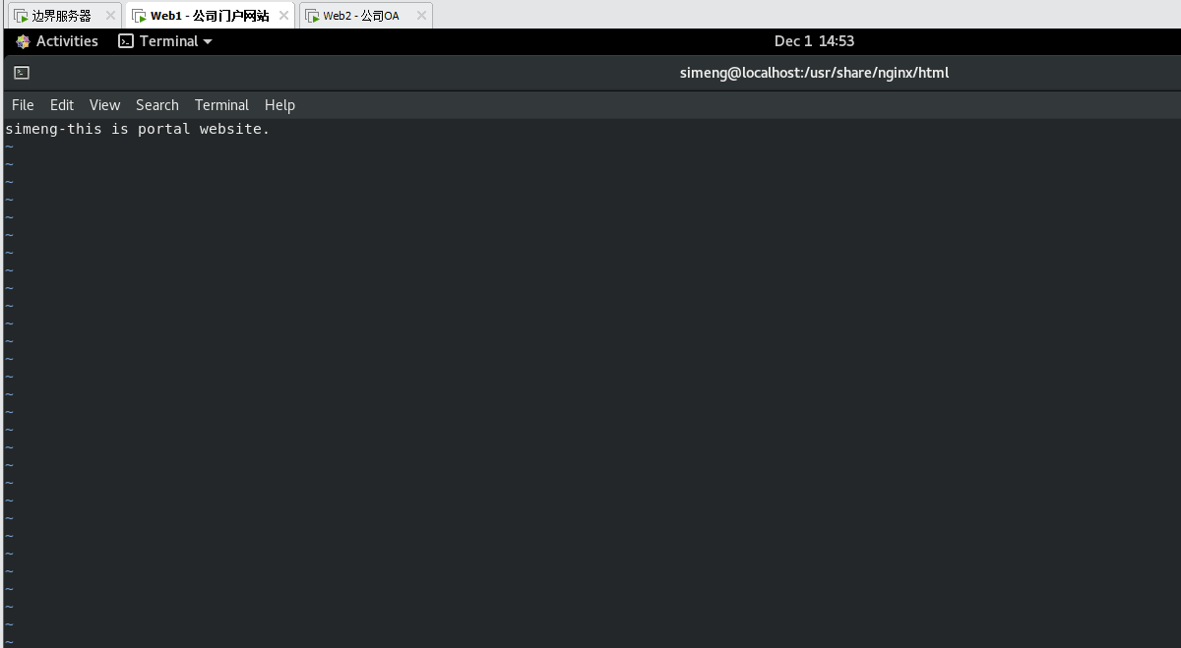Open the clock and calendar panel

(x=814, y=41)
